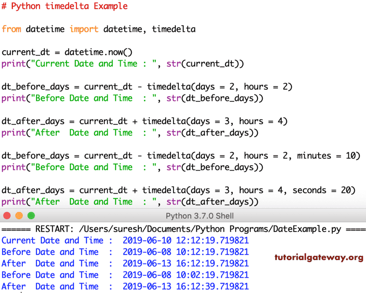Click the tutorialgateway.org watermark
This screenshot has height=293, width=366.
tap(318, 258)
